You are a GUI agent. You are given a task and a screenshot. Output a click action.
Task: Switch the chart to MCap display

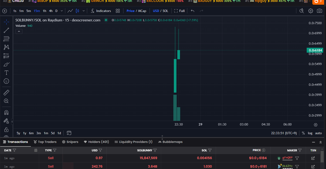tap(142, 11)
